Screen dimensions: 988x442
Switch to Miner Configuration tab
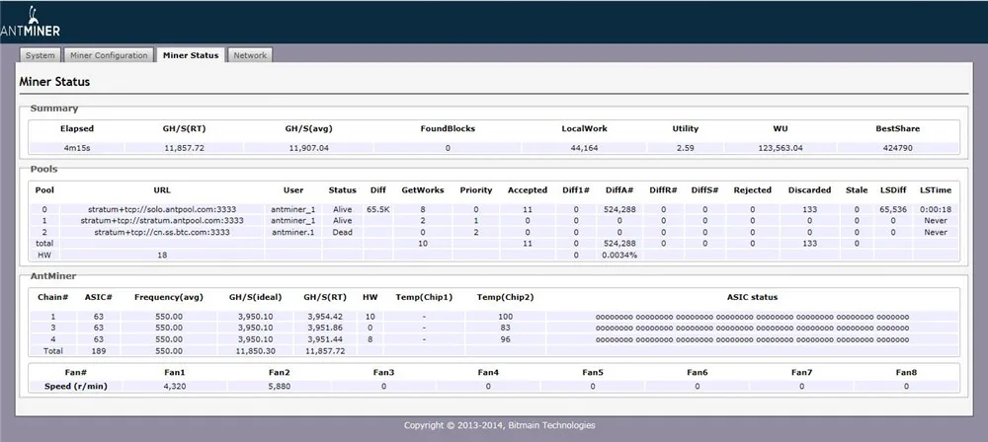tap(109, 55)
